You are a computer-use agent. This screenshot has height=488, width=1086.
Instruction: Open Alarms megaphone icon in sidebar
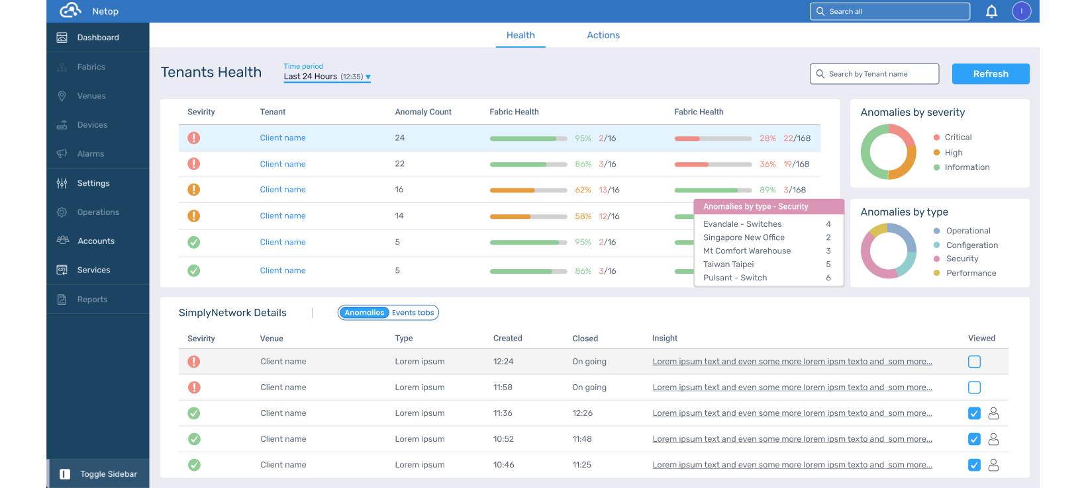tap(62, 153)
